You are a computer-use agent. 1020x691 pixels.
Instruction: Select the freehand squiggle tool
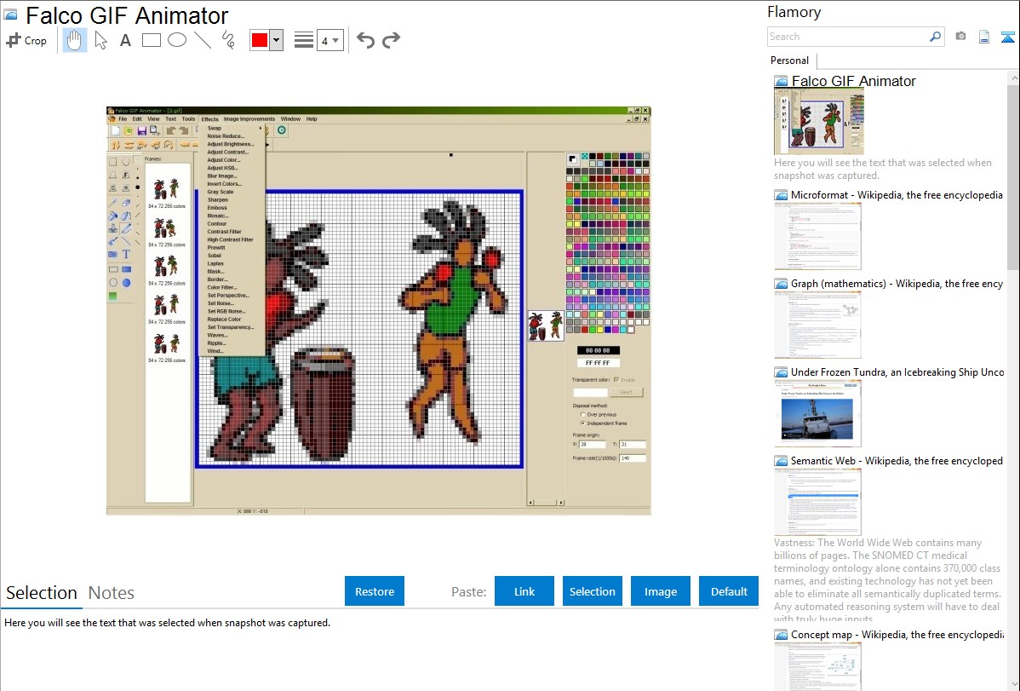click(x=228, y=40)
